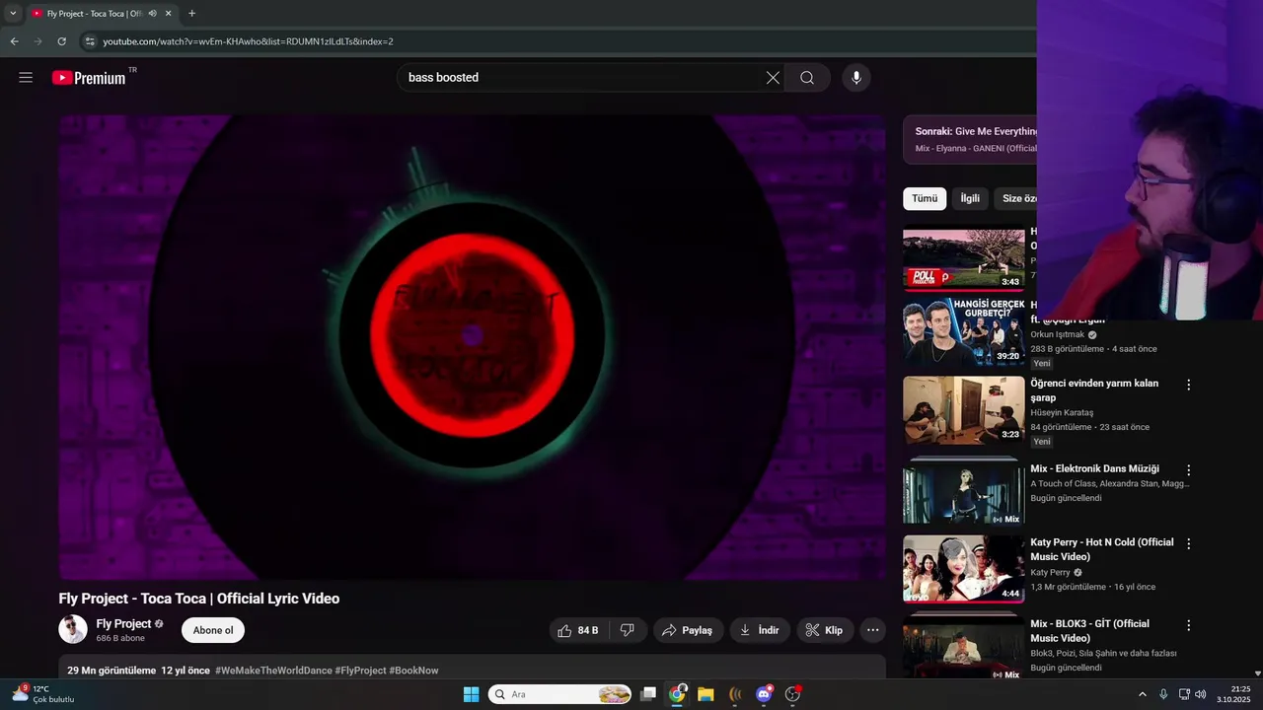
Task: Start voice search with microphone
Action: [x=856, y=78]
